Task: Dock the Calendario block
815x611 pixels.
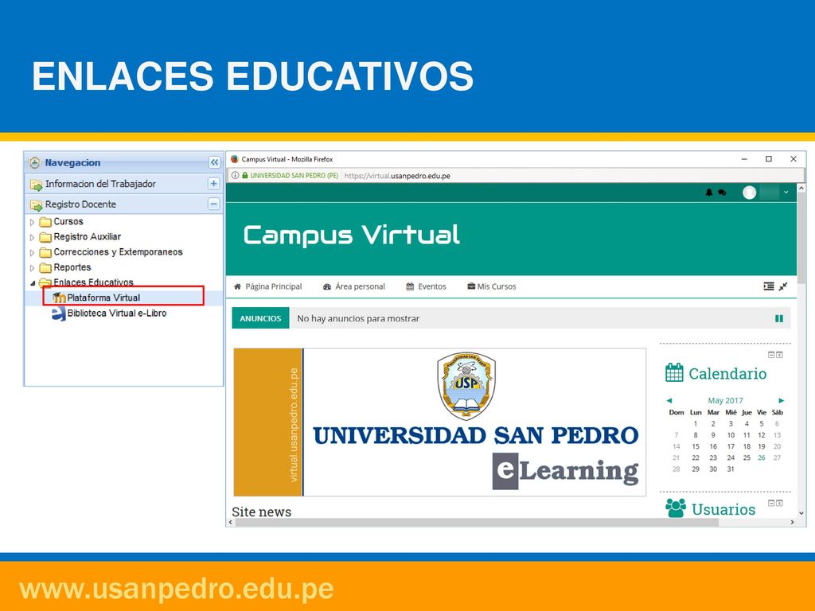Action: click(x=779, y=355)
